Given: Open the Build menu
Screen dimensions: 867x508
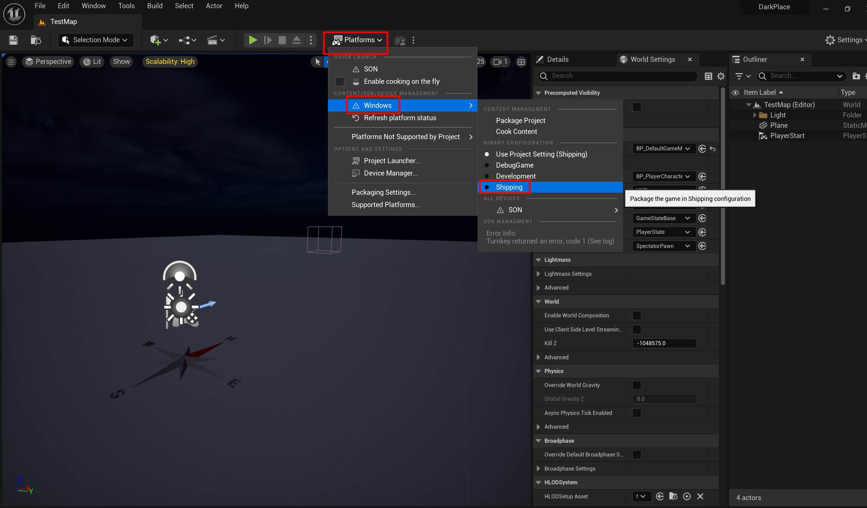Looking at the screenshot, I should coord(154,6).
